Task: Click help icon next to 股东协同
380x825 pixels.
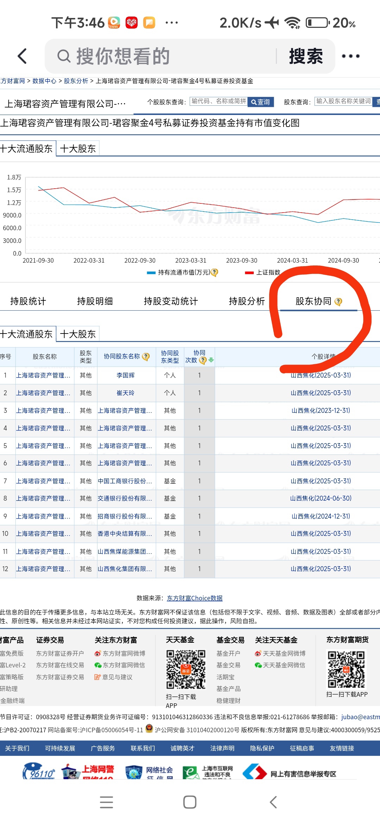Action: coord(338,302)
